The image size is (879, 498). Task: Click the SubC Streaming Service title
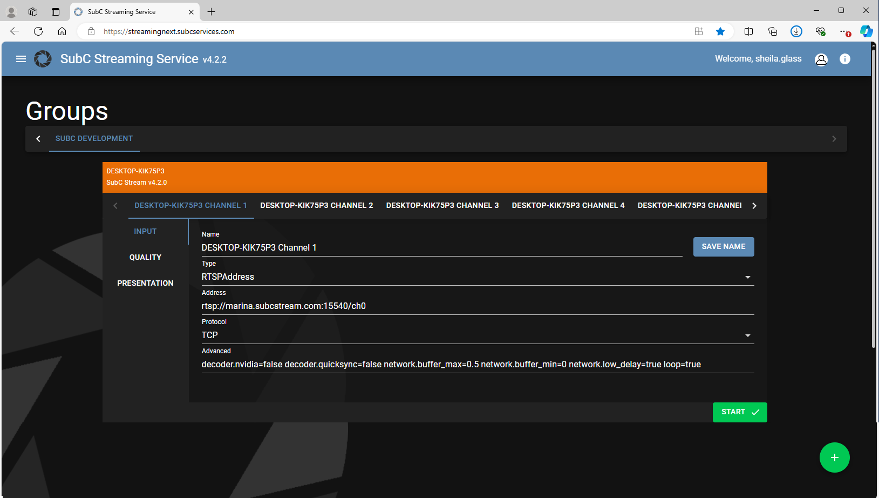pos(130,59)
